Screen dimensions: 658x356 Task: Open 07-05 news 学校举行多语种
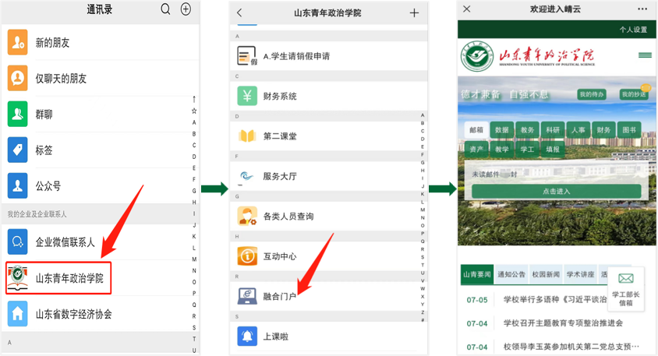click(x=556, y=299)
